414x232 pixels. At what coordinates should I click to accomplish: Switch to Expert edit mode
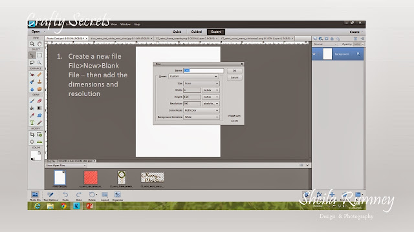216,32
